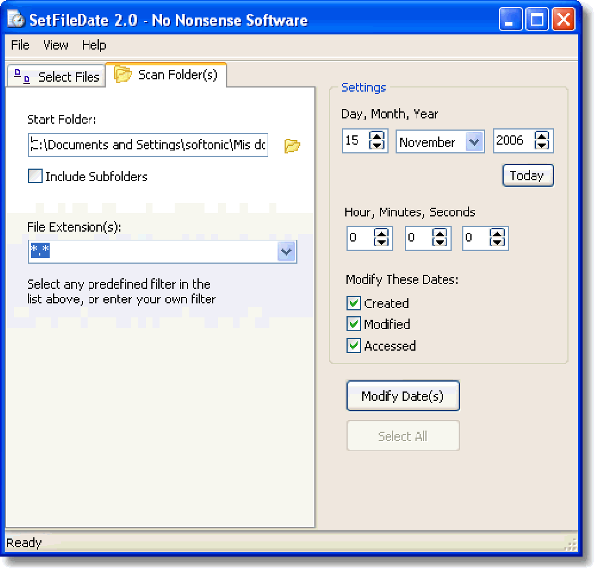Image resolution: width=596 pixels, height=570 pixels.
Task: Increase the seconds value with up arrow
Action: 497,233
